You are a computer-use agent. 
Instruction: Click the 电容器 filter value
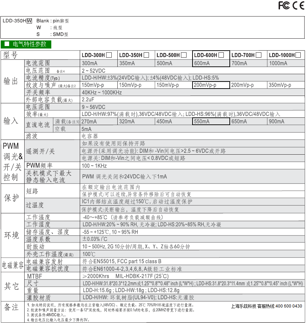click(90, 136)
